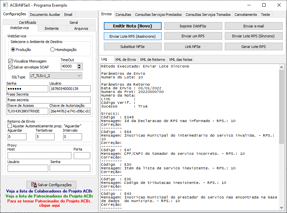287x213 pixels.
Task: Select the WebService tab
Action: [20, 28]
